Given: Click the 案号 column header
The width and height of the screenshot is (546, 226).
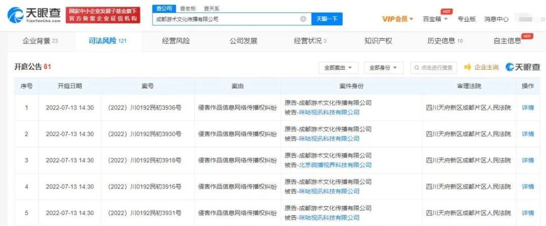Looking at the screenshot, I should point(148,86).
